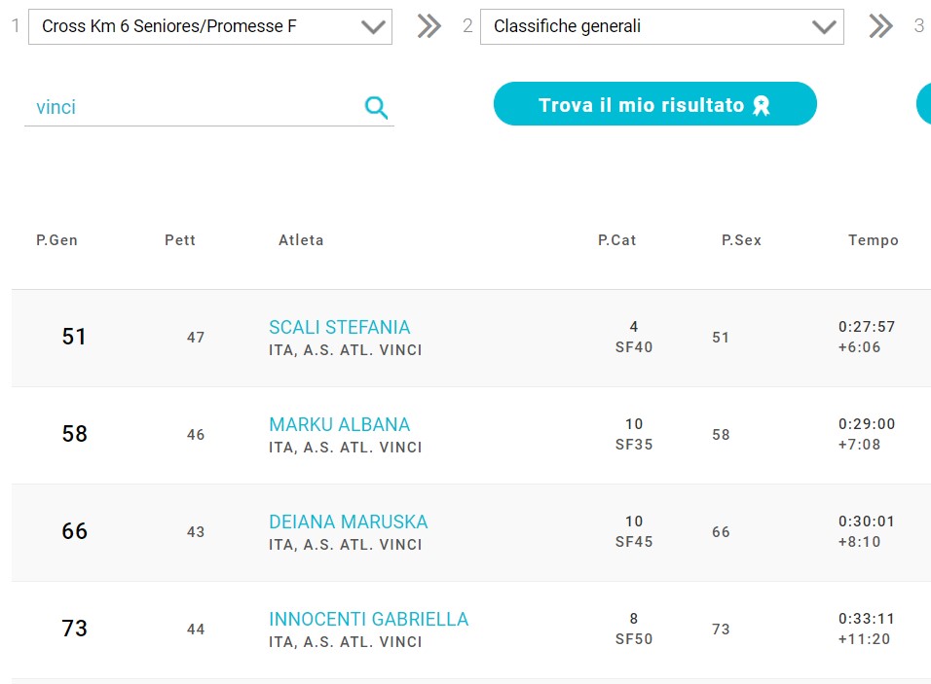931x684 pixels.
Task: Open athlete INNOCENTI GABRIELLA link
Action: pos(368,619)
